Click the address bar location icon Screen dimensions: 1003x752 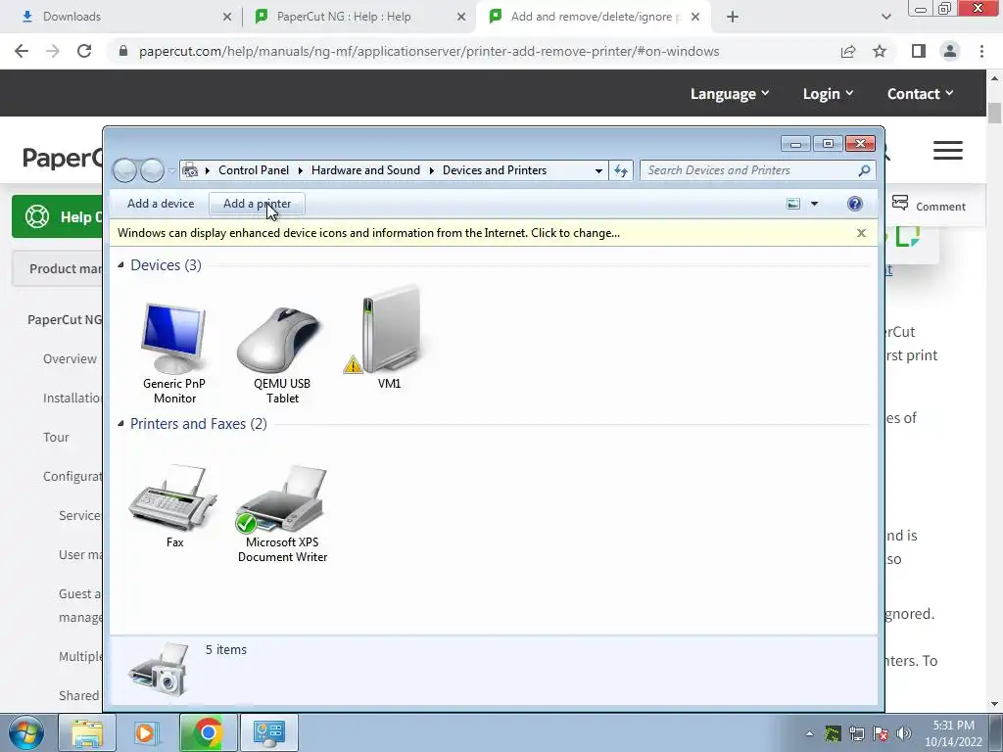point(190,170)
